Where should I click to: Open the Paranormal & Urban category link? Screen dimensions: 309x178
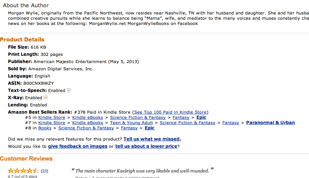tap(270, 122)
